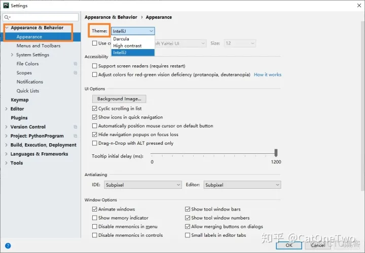Uncheck Hide navigation popups on focus loss
This screenshot has height=253, width=365.
tap(94, 135)
